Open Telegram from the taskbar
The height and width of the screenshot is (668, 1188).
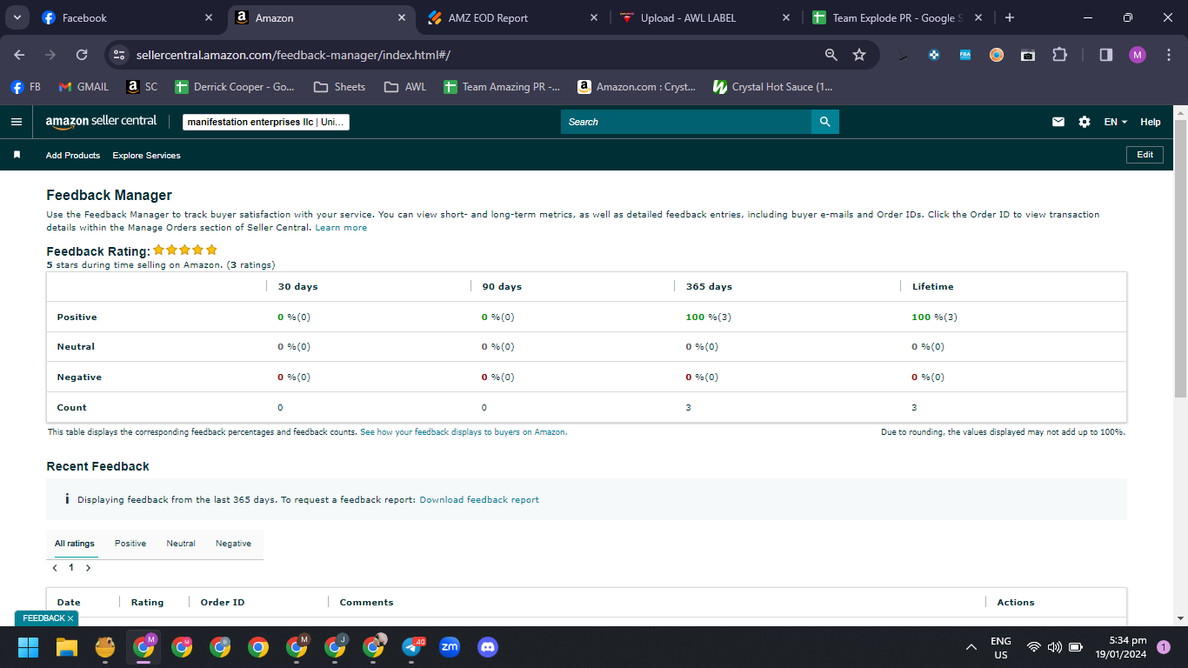pyautogui.click(x=413, y=647)
